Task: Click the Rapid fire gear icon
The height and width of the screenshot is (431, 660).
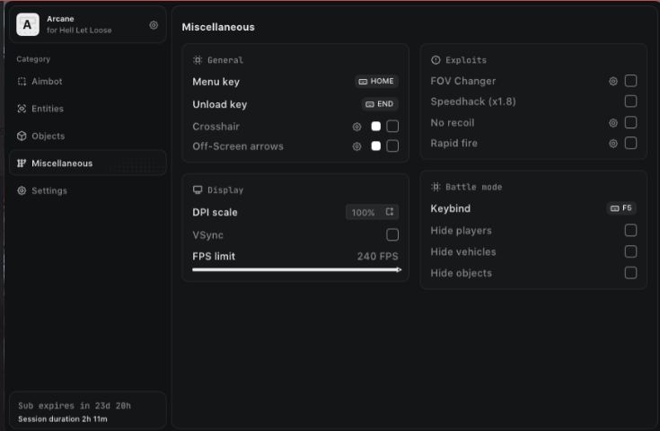Action: coord(613,144)
